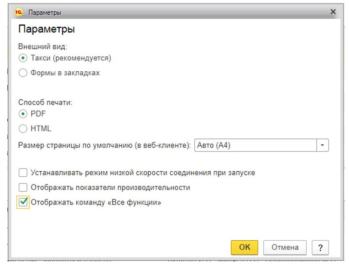Select the Такси (рекомендуется) radio button

coord(23,58)
